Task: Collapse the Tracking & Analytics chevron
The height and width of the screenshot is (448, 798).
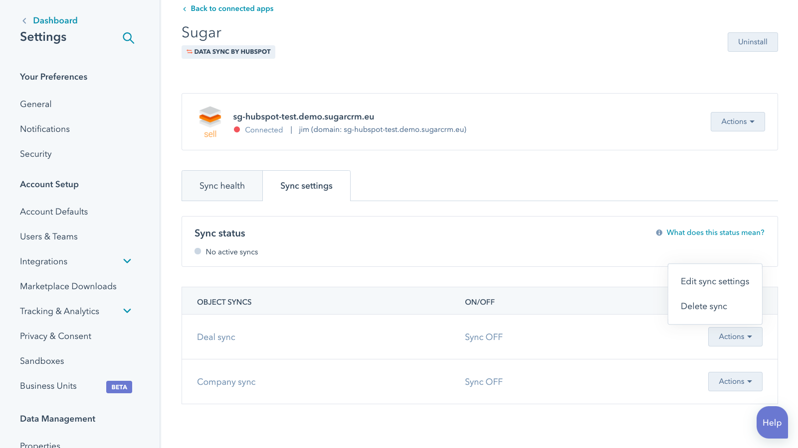Action: pyautogui.click(x=127, y=311)
